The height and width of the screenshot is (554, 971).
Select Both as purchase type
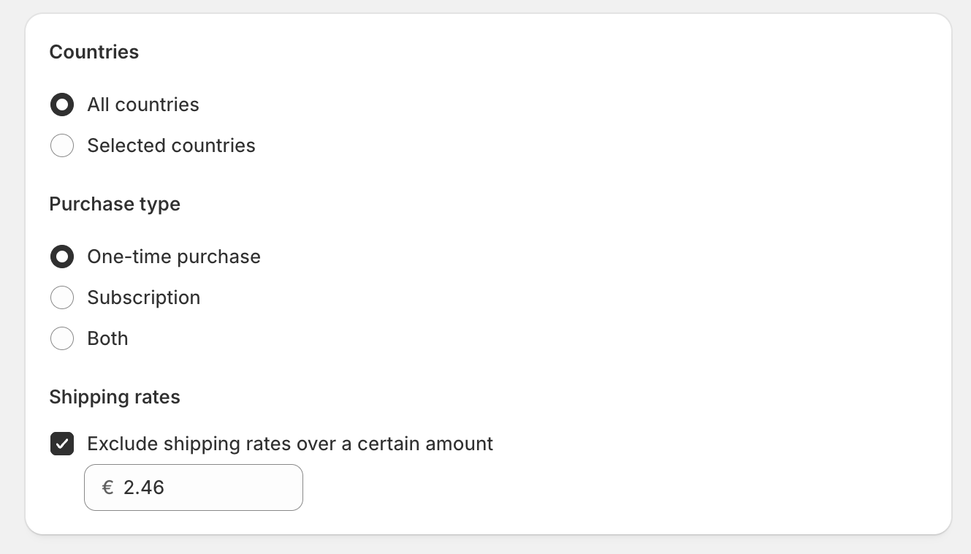62,338
